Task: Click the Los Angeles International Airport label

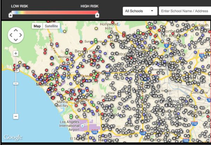Action: click(69, 126)
